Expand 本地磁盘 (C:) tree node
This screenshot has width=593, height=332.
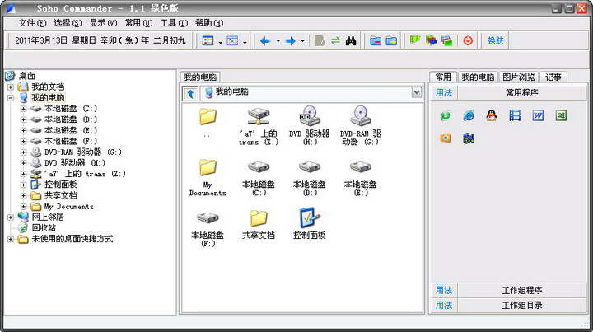[x=23, y=109]
